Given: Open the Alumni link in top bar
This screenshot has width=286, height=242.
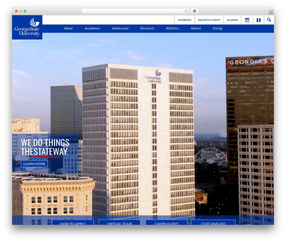Looking at the screenshot, I should [232, 20].
